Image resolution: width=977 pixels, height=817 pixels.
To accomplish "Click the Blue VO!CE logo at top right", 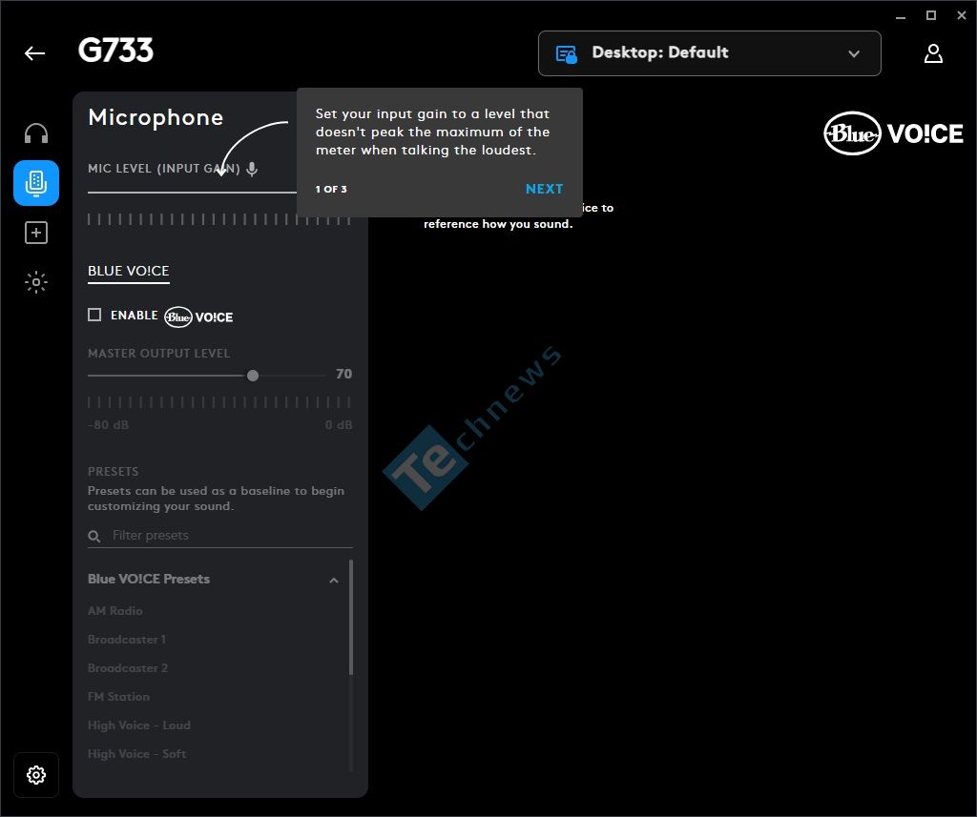I will [x=893, y=133].
